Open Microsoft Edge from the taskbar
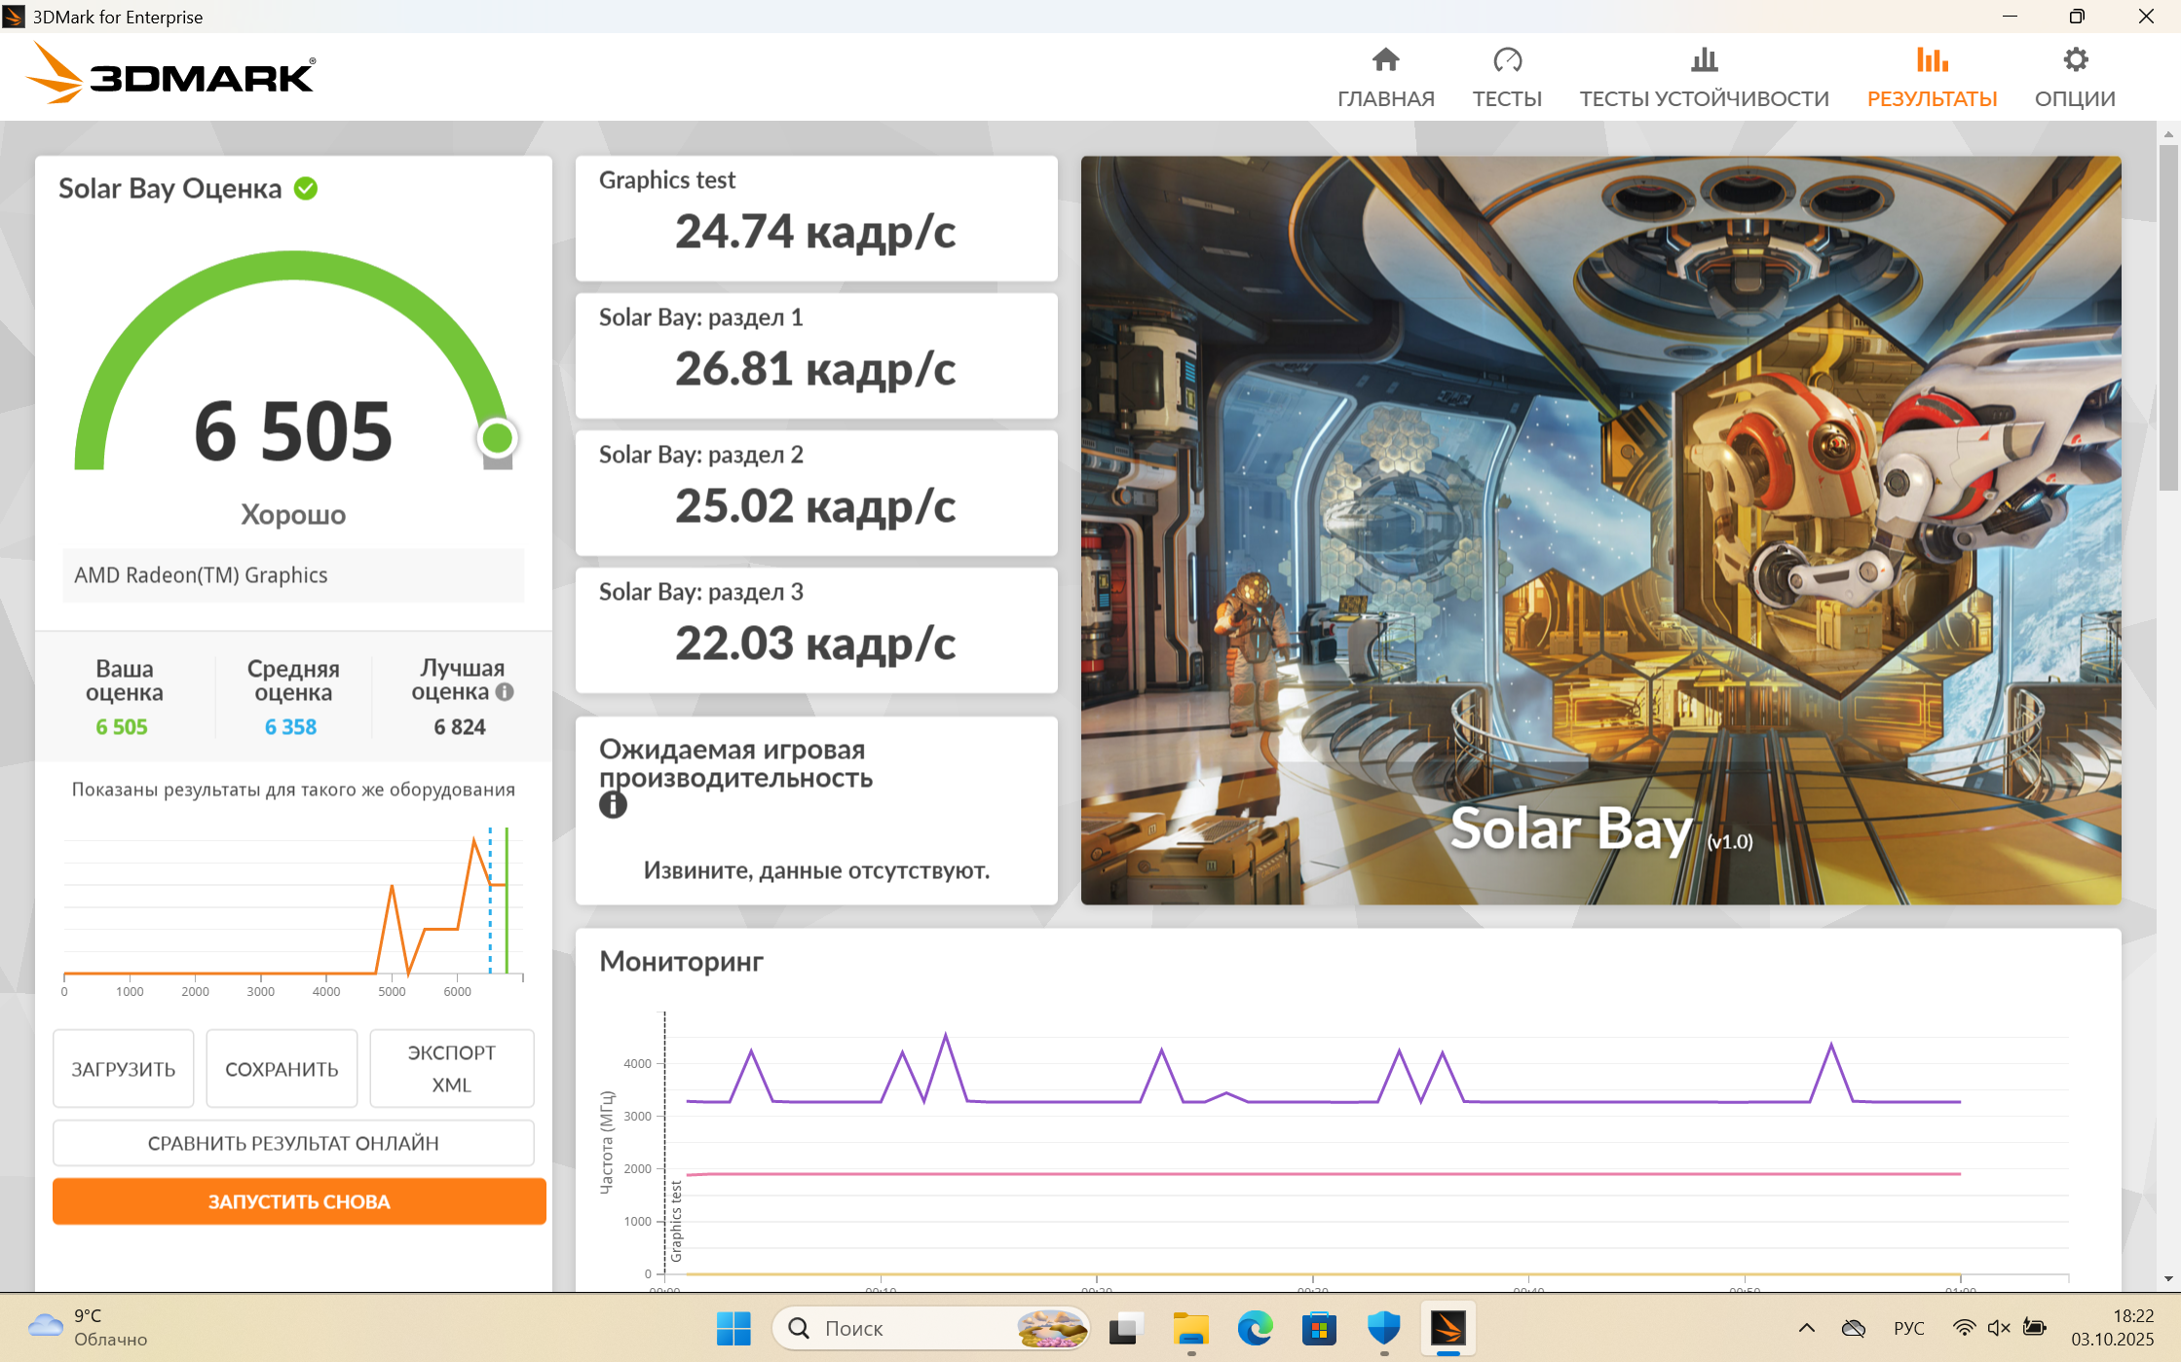Viewport: 2181px width, 1362px height. (x=1255, y=1328)
